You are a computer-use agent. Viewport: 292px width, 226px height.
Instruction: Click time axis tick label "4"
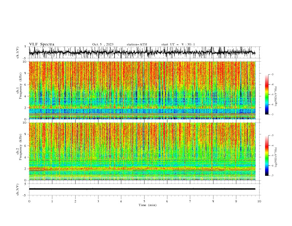[121, 201]
